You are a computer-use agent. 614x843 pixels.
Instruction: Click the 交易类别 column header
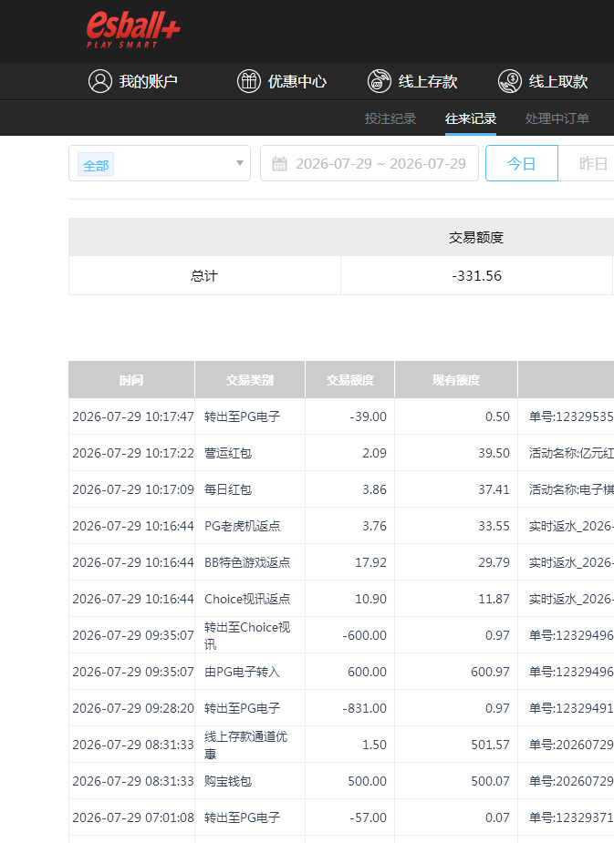coord(250,379)
